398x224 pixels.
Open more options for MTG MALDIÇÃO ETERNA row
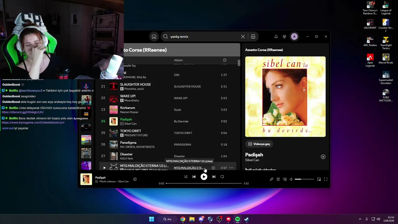click(231, 168)
